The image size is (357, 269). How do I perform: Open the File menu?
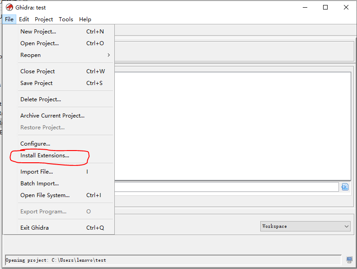click(x=9, y=19)
